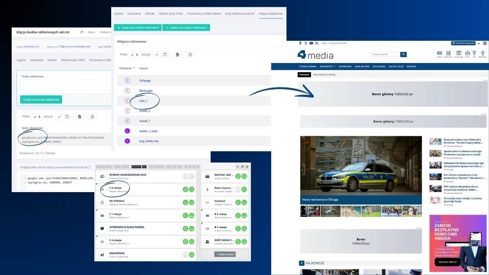Open the Nekrologi cross icon
489x275 pixels.
[x=483, y=53]
